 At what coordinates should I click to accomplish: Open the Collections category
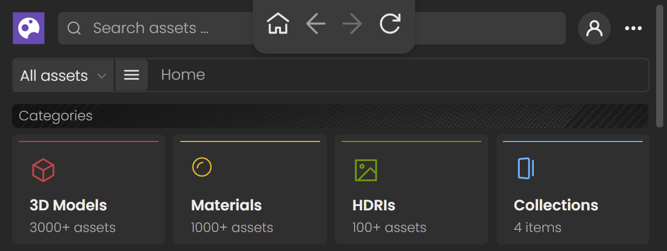(x=573, y=190)
